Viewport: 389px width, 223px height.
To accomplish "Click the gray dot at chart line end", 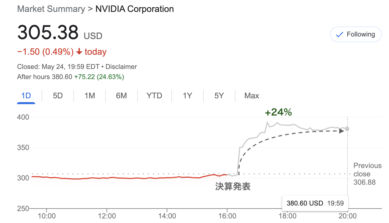I will [347, 129].
